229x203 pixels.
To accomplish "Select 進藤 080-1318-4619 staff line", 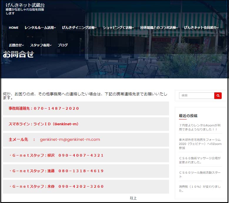I will click(56, 171).
